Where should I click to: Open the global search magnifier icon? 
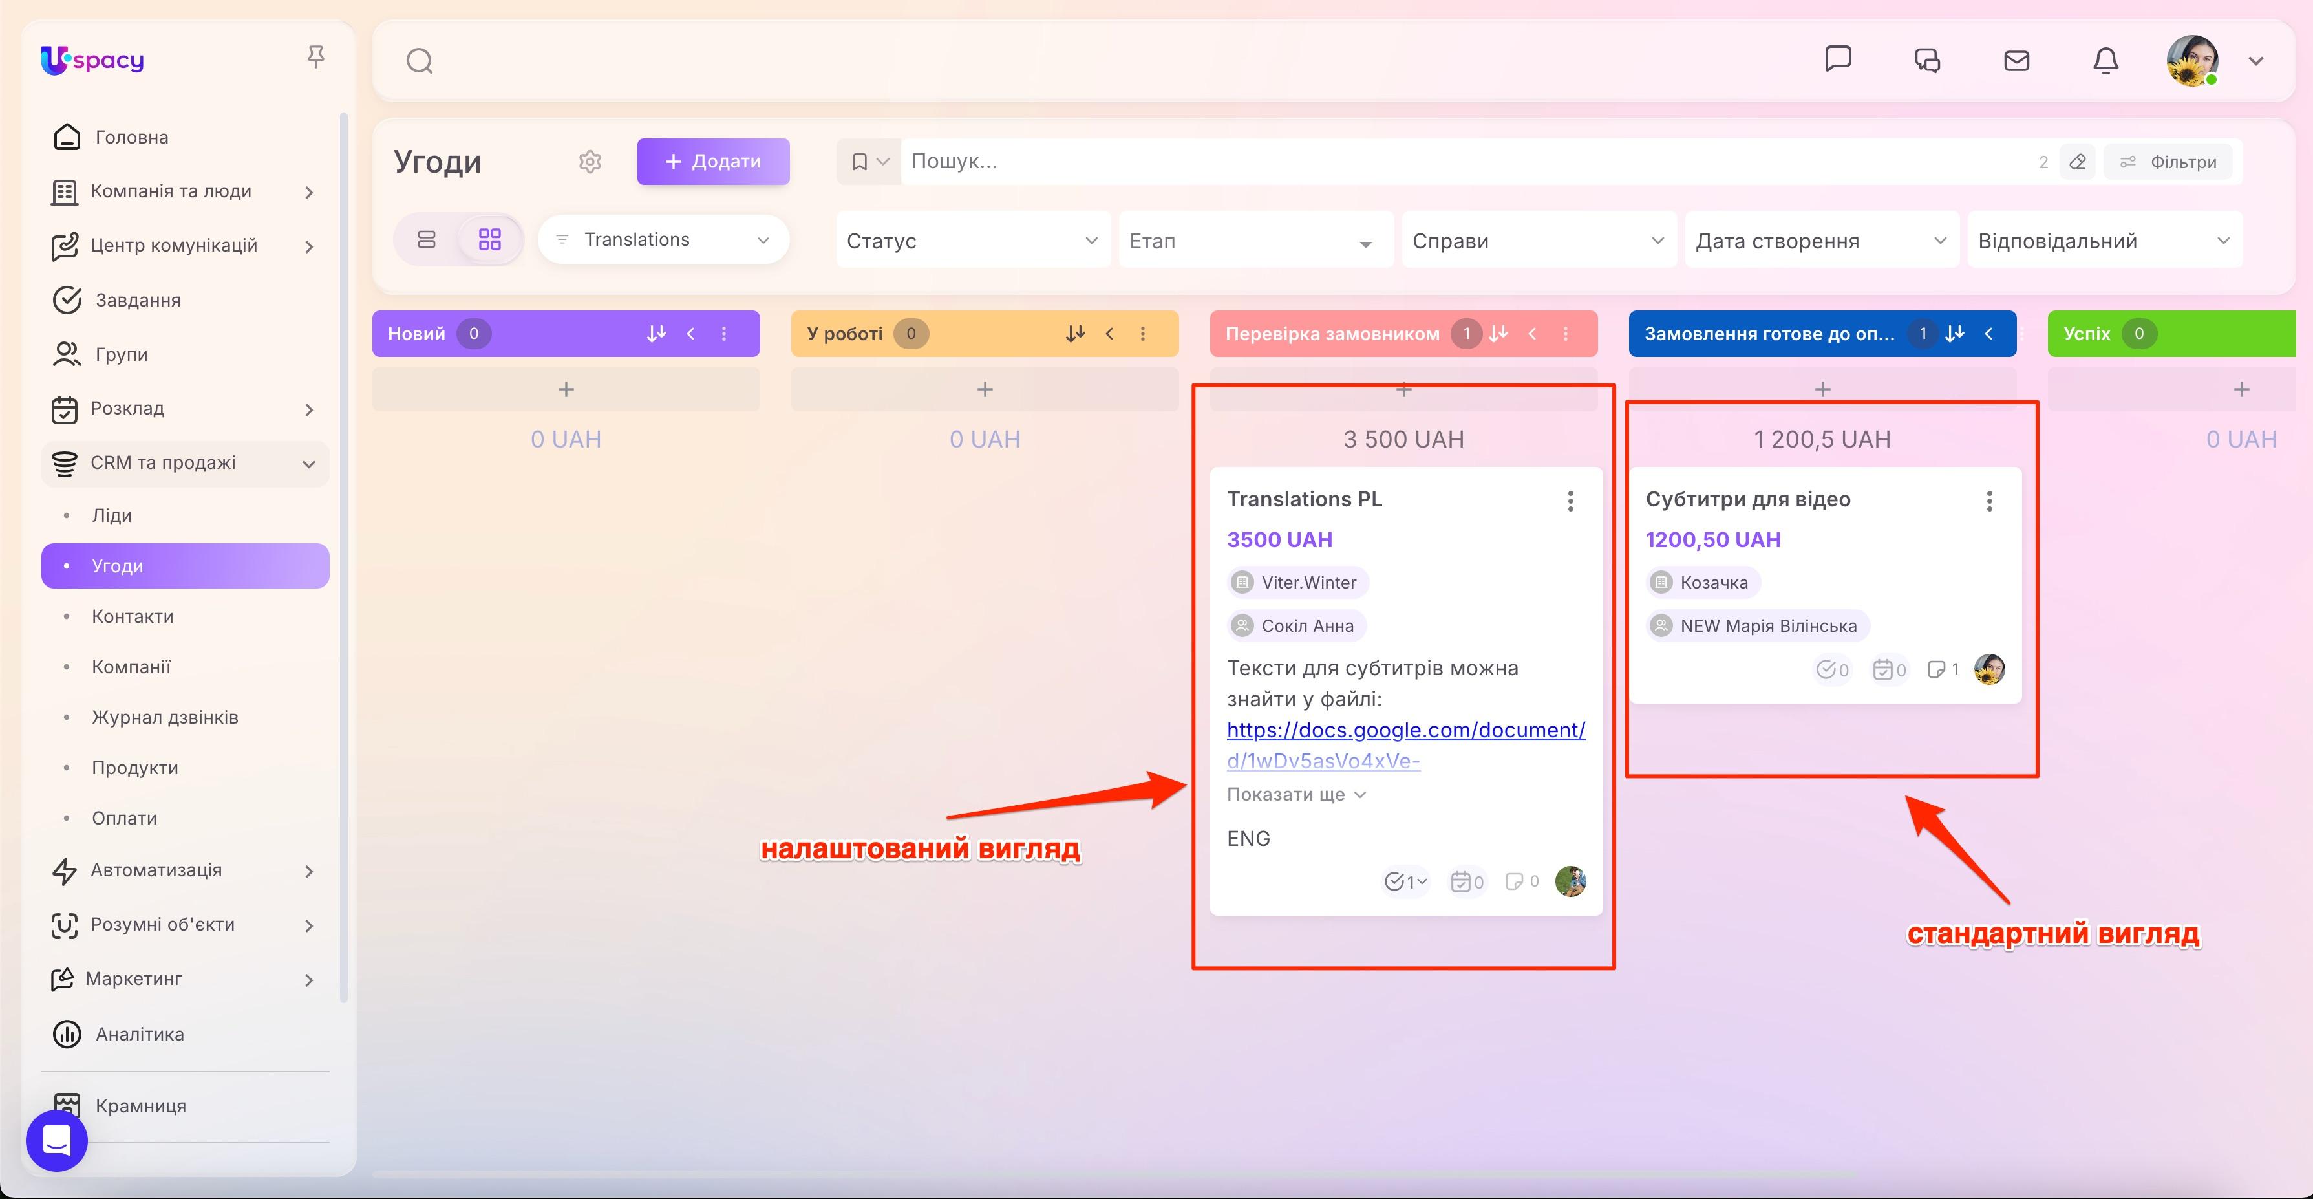pyautogui.click(x=420, y=61)
